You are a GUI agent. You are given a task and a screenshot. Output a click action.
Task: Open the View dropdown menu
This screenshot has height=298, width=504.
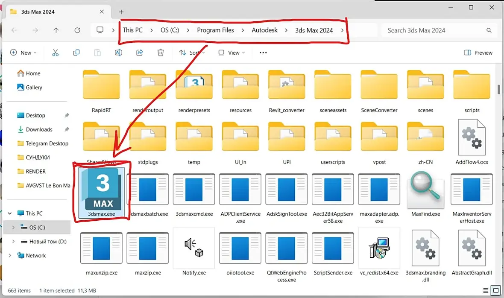tap(231, 53)
